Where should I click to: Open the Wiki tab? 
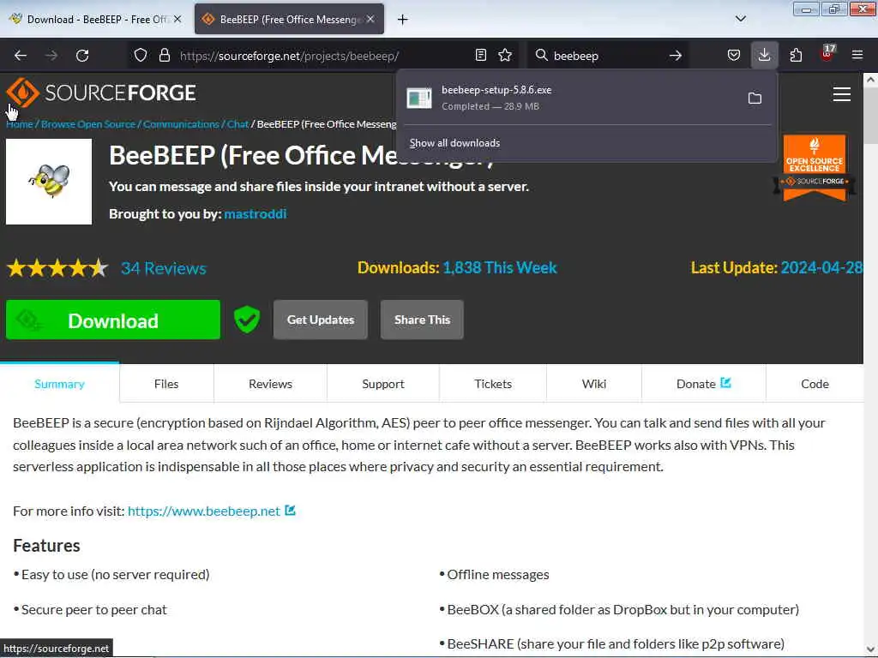[594, 384]
